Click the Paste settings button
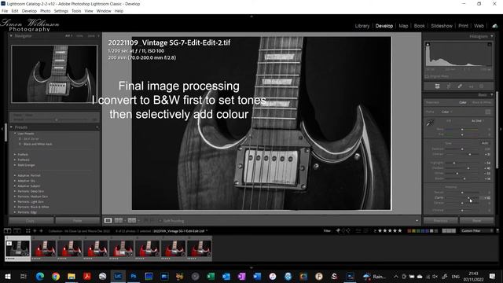The image size is (503, 283). point(77,221)
